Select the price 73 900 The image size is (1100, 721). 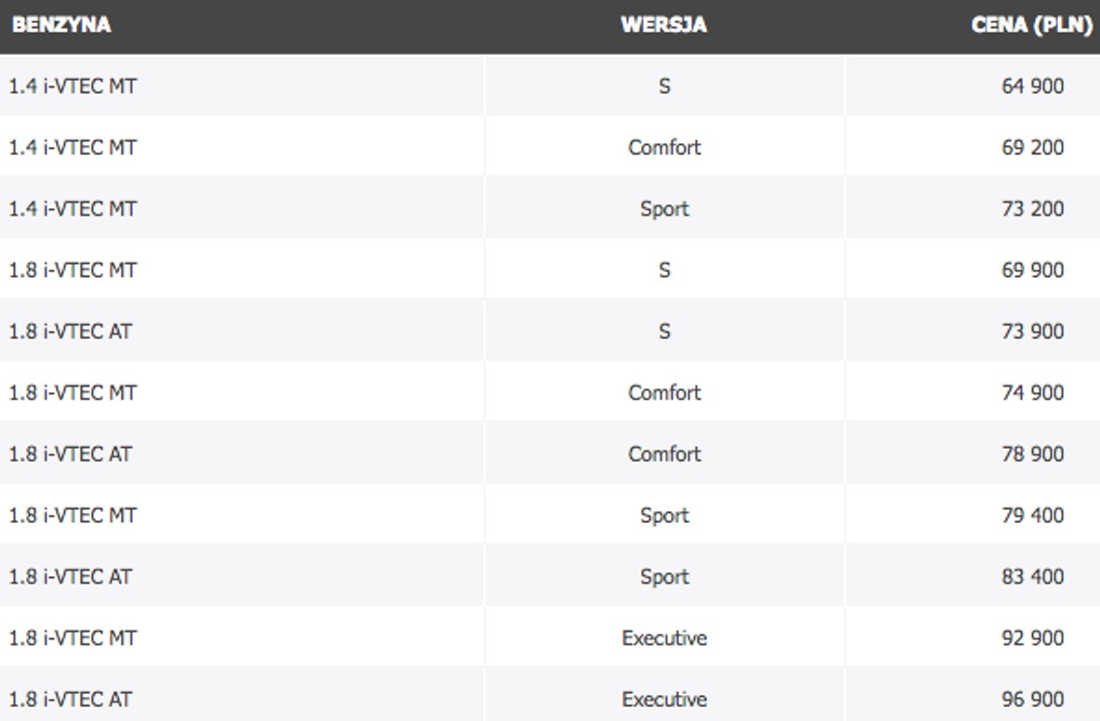pyautogui.click(x=1033, y=331)
